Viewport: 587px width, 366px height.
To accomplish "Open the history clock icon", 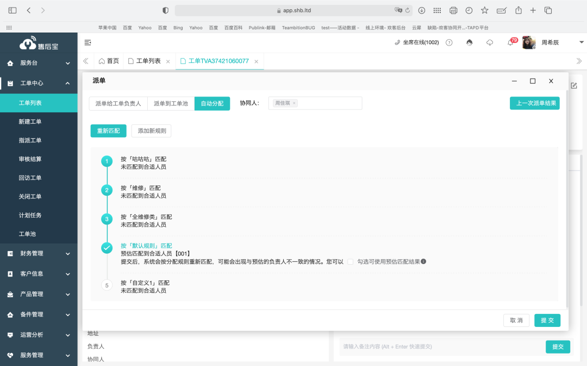I will point(469,10).
